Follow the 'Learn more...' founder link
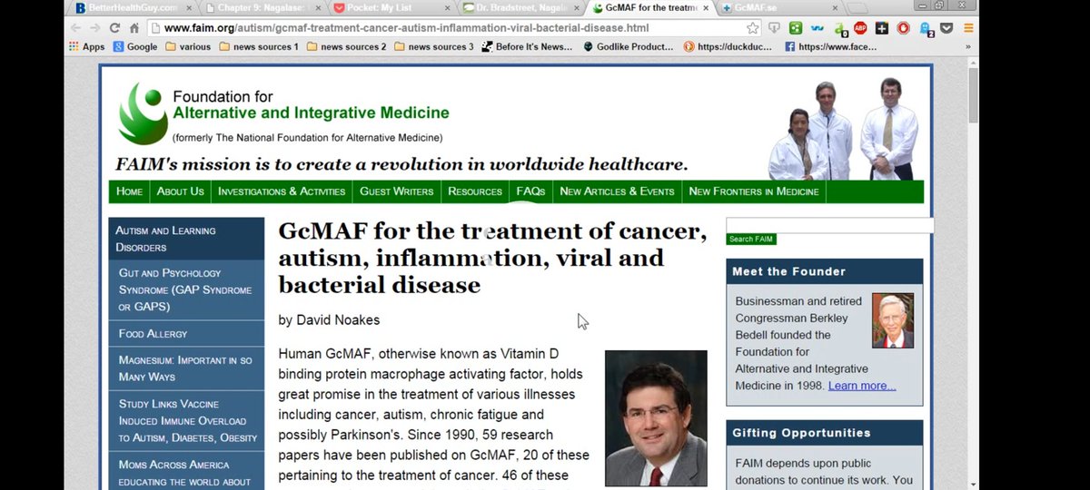The width and height of the screenshot is (1090, 490). click(862, 386)
